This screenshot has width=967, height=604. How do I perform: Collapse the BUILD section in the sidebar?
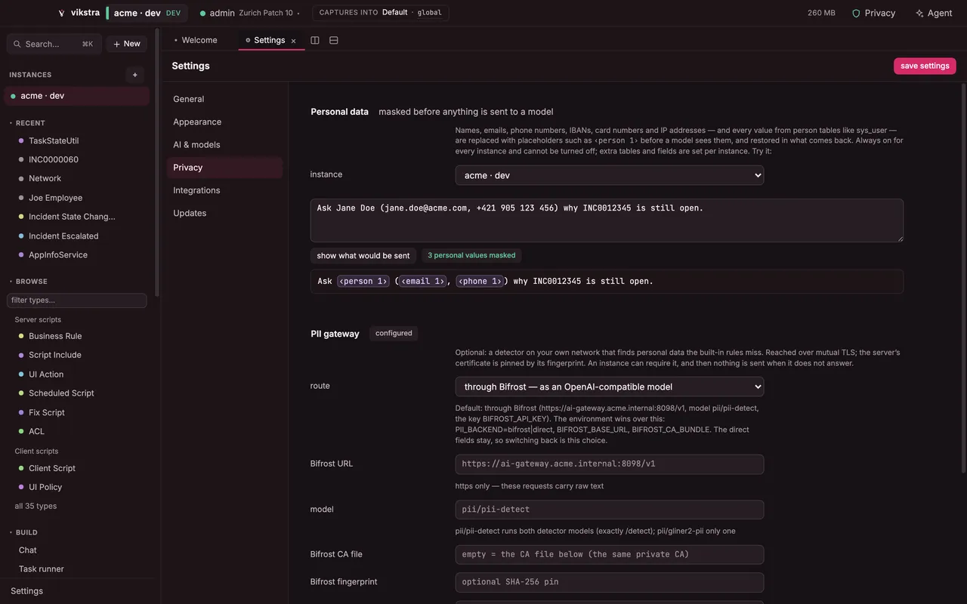23,532
